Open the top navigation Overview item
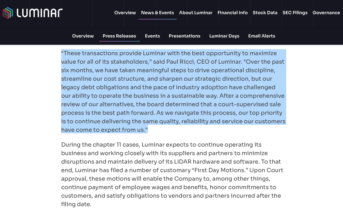Viewport: 343px width, 209px height. [x=125, y=13]
